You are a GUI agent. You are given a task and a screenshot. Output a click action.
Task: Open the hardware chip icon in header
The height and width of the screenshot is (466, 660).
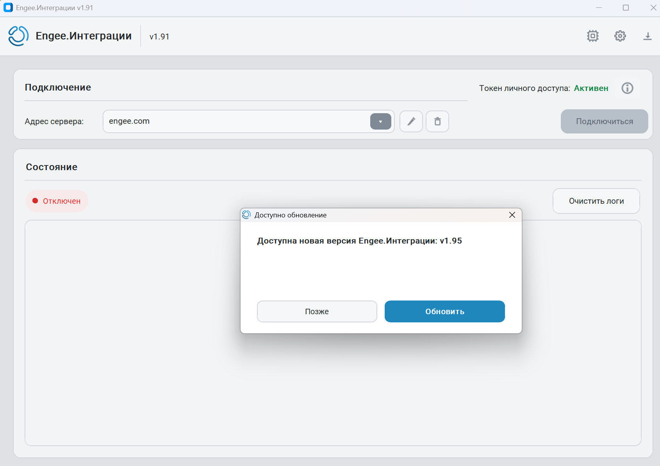click(593, 36)
